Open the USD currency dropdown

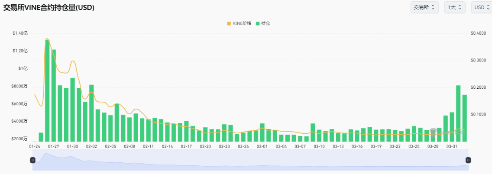tap(481, 7)
